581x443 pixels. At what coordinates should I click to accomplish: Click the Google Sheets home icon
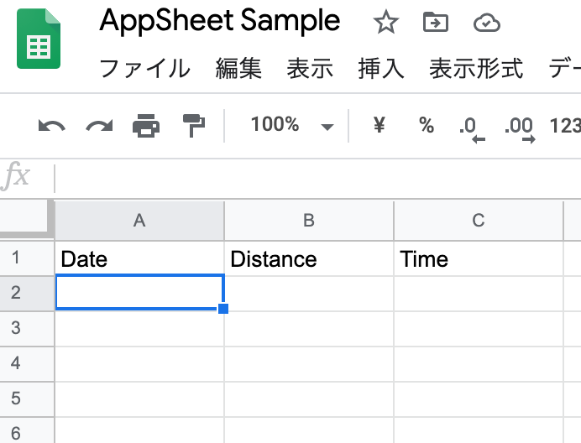(39, 39)
